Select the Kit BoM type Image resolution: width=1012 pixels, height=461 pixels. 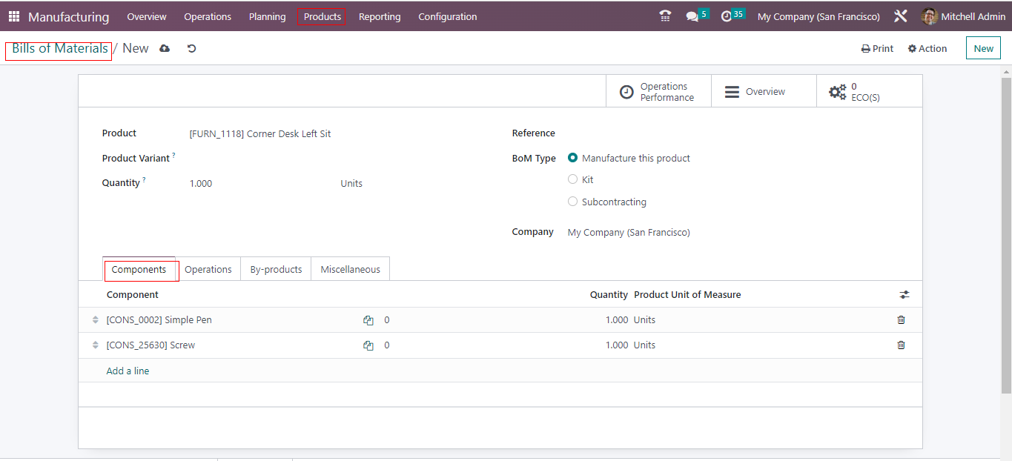(572, 179)
